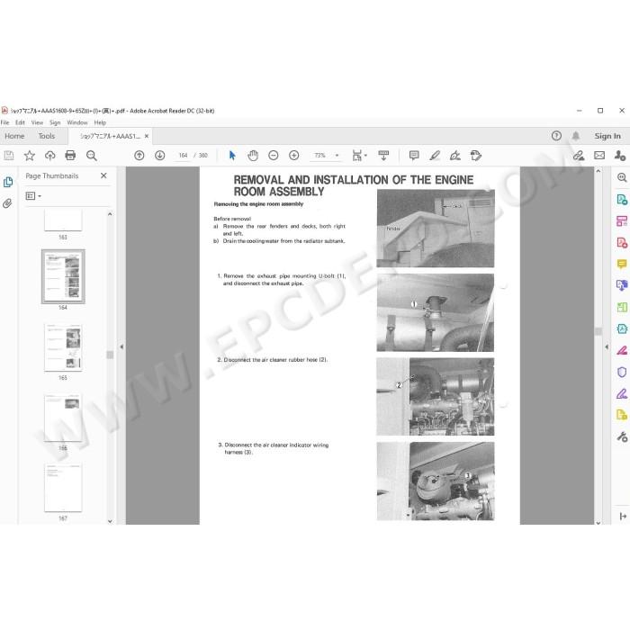The width and height of the screenshot is (630, 630).
Task: Select the highlight pen tool
Action: [435, 156]
